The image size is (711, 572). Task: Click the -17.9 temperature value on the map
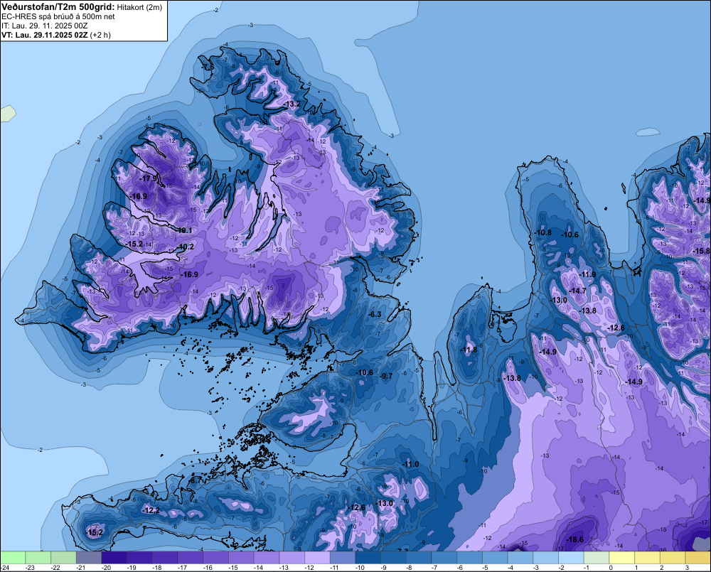point(148,178)
